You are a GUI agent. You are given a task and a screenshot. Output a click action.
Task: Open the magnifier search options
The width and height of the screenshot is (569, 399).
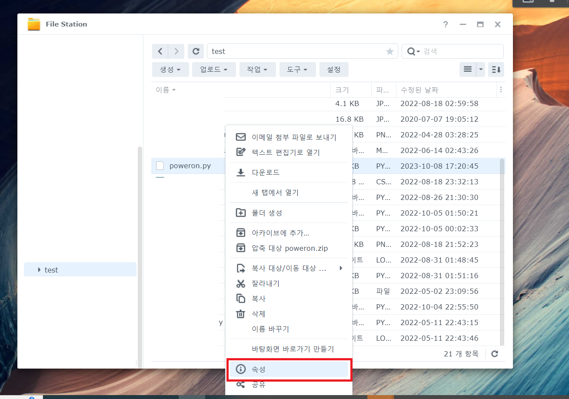tap(413, 51)
